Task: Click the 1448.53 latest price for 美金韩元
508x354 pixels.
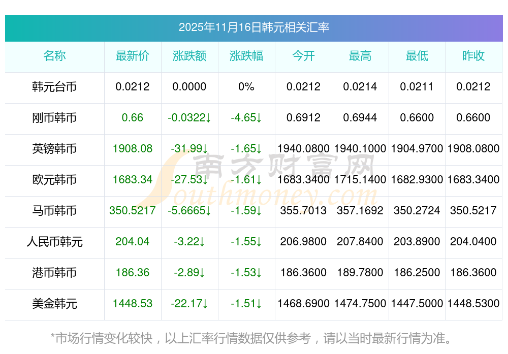Action: coord(133,304)
